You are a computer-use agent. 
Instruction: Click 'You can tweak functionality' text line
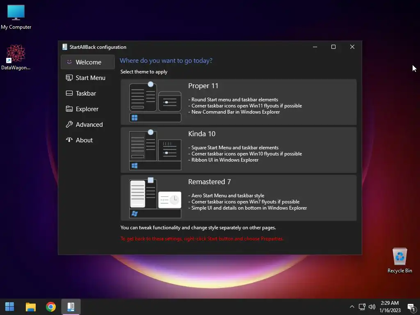click(198, 228)
